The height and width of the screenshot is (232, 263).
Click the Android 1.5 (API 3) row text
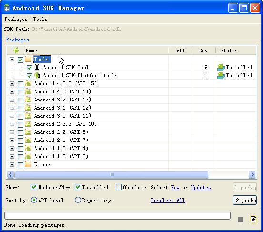pyautogui.click(x=61, y=156)
